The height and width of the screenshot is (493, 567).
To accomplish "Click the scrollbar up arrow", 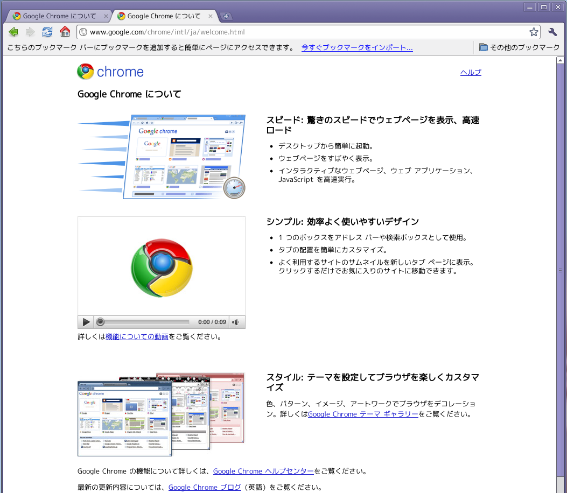I will 560,60.
